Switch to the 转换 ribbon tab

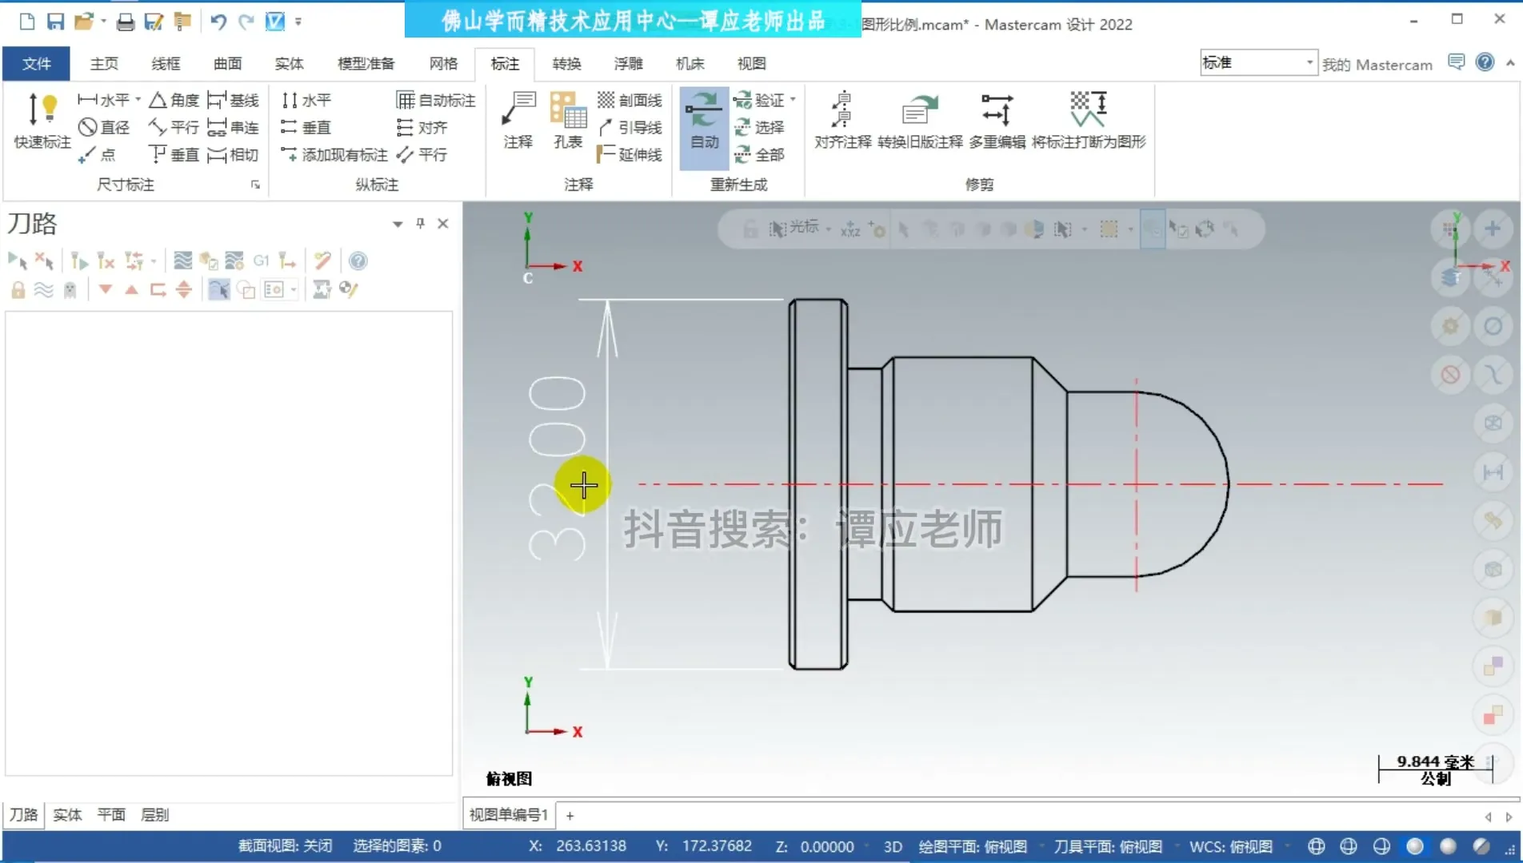pyautogui.click(x=566, y=63)
